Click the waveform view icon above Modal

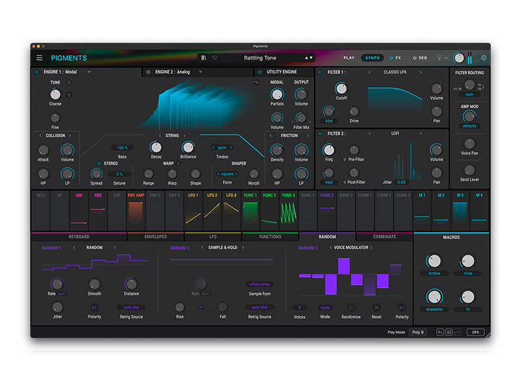pos(257,83)
